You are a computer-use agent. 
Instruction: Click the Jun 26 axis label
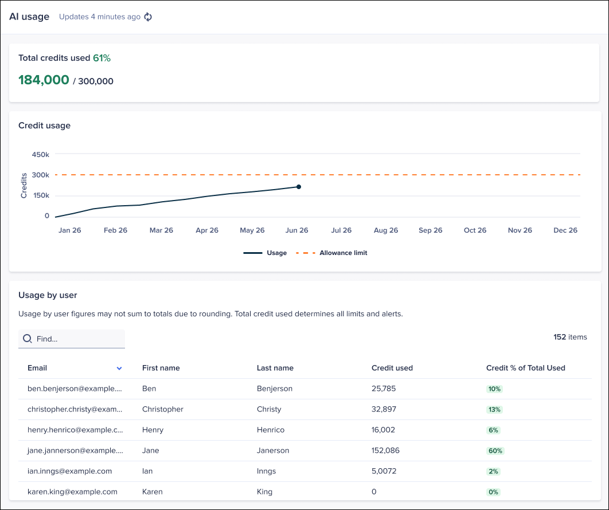(296, 230)
